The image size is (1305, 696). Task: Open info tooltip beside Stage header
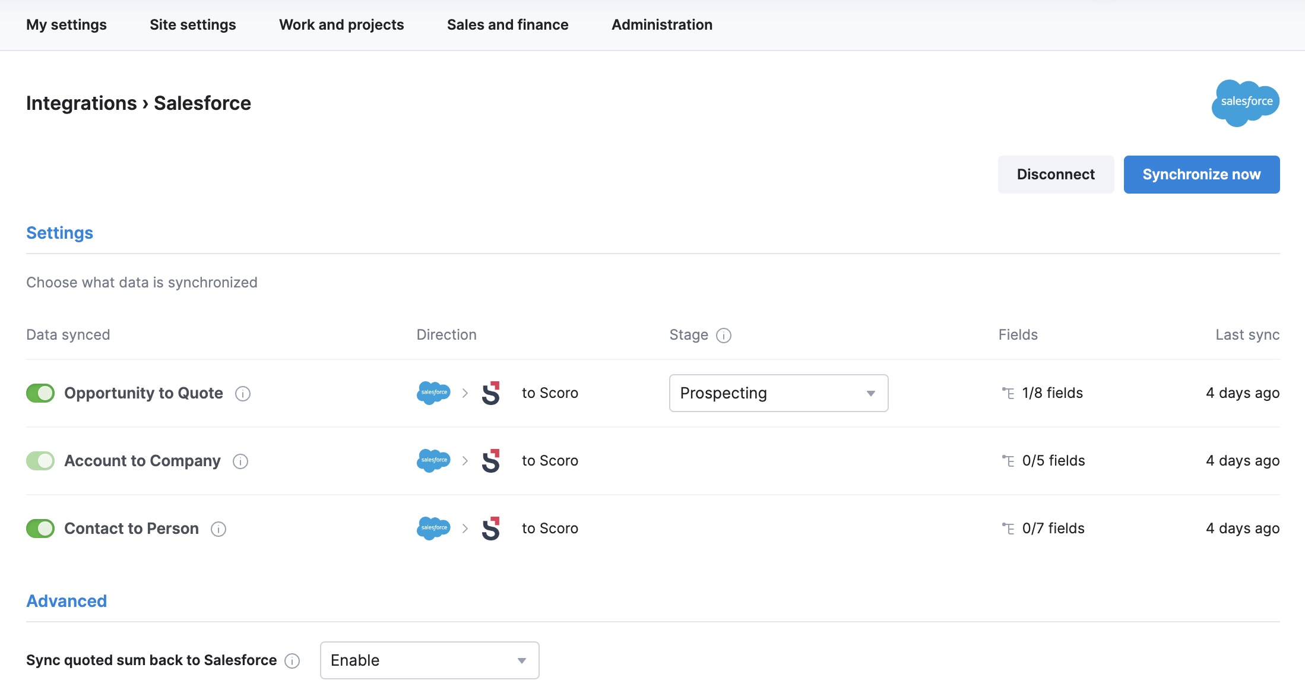click(724, 336)
